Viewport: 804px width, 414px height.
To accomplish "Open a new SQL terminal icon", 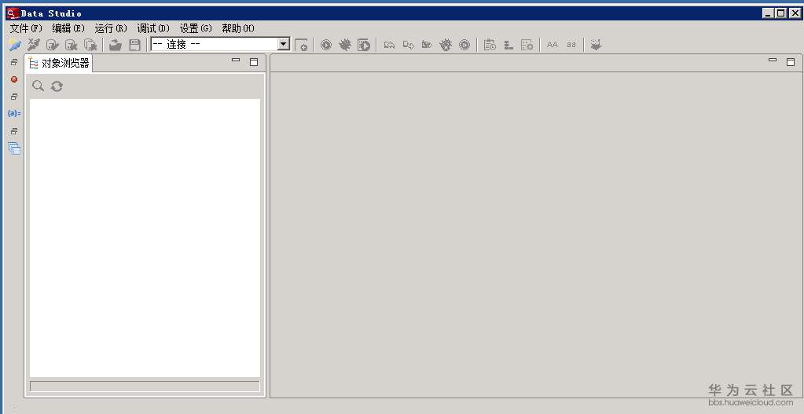I will coord(301,45).
